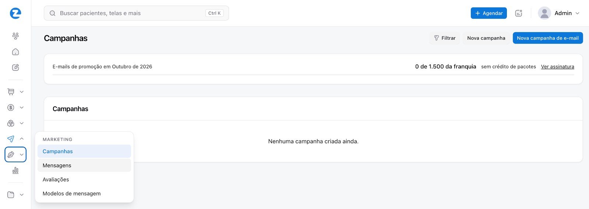Go to the home sidebar icon
Screen dimensions: 589x209
pyautogui.click(x=15, y=52)
